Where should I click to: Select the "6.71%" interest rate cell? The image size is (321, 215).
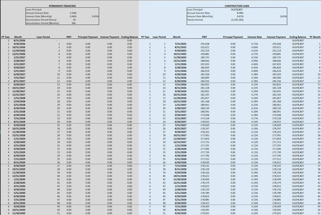(x=255, y=44)
